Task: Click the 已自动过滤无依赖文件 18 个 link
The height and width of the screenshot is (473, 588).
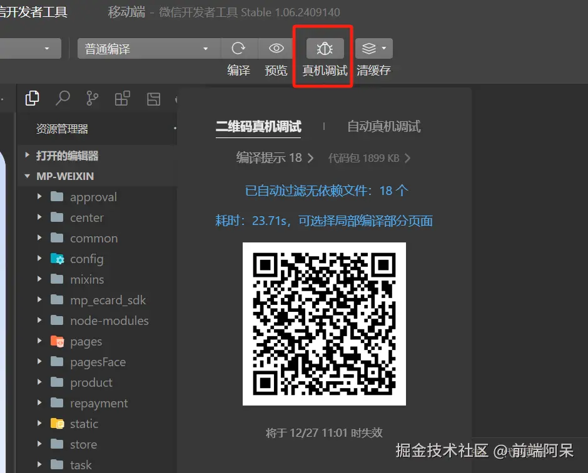Action: point(327,191)
